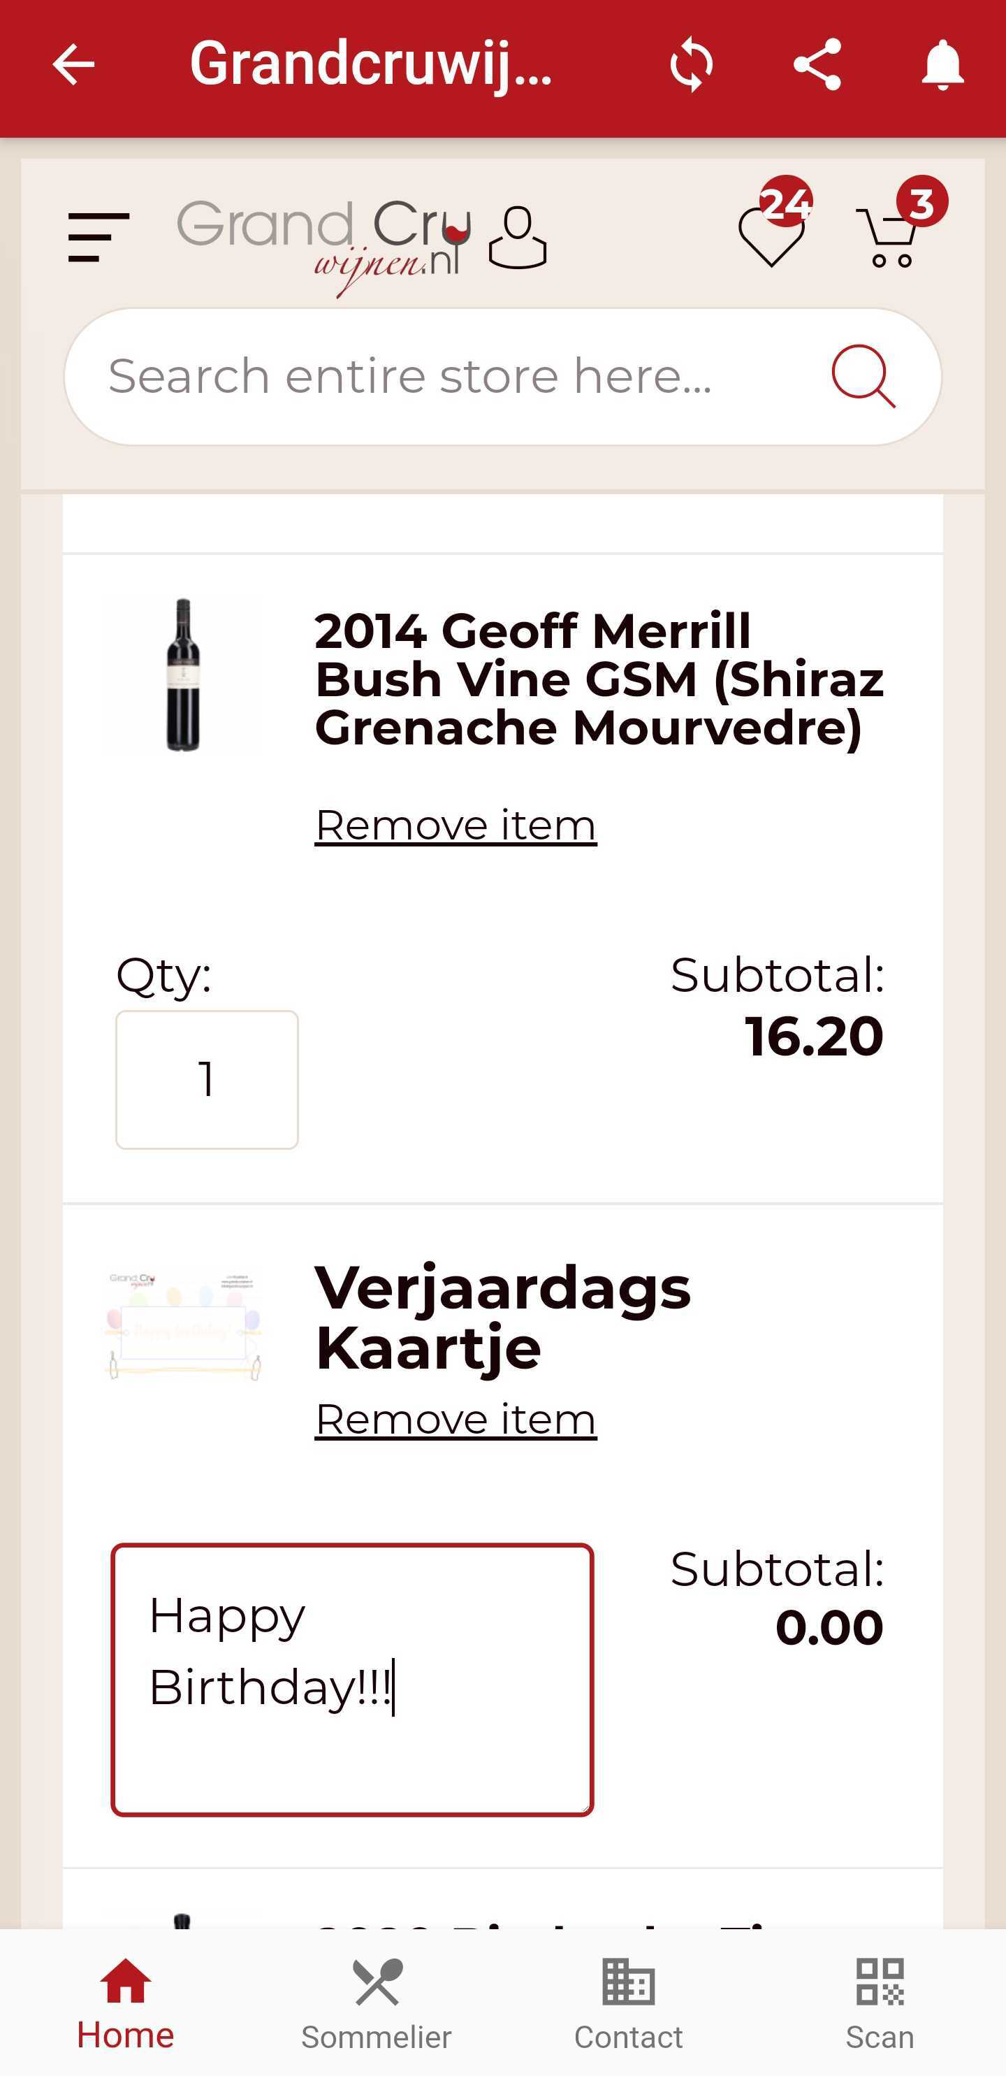Click the Happy Birthday message text area
Viewport: 1006px width, 2076px height.
352,1680
